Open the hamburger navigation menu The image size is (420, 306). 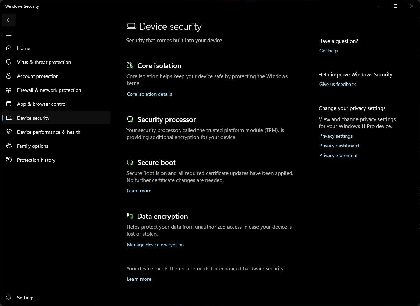coord(9,34)
